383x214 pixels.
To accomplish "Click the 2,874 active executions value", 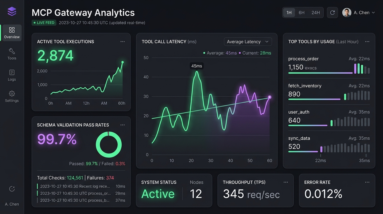I will point(55,55).
